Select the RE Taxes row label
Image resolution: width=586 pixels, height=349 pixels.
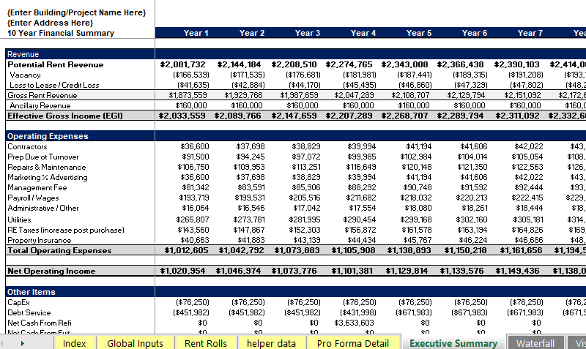coord(66,230)
